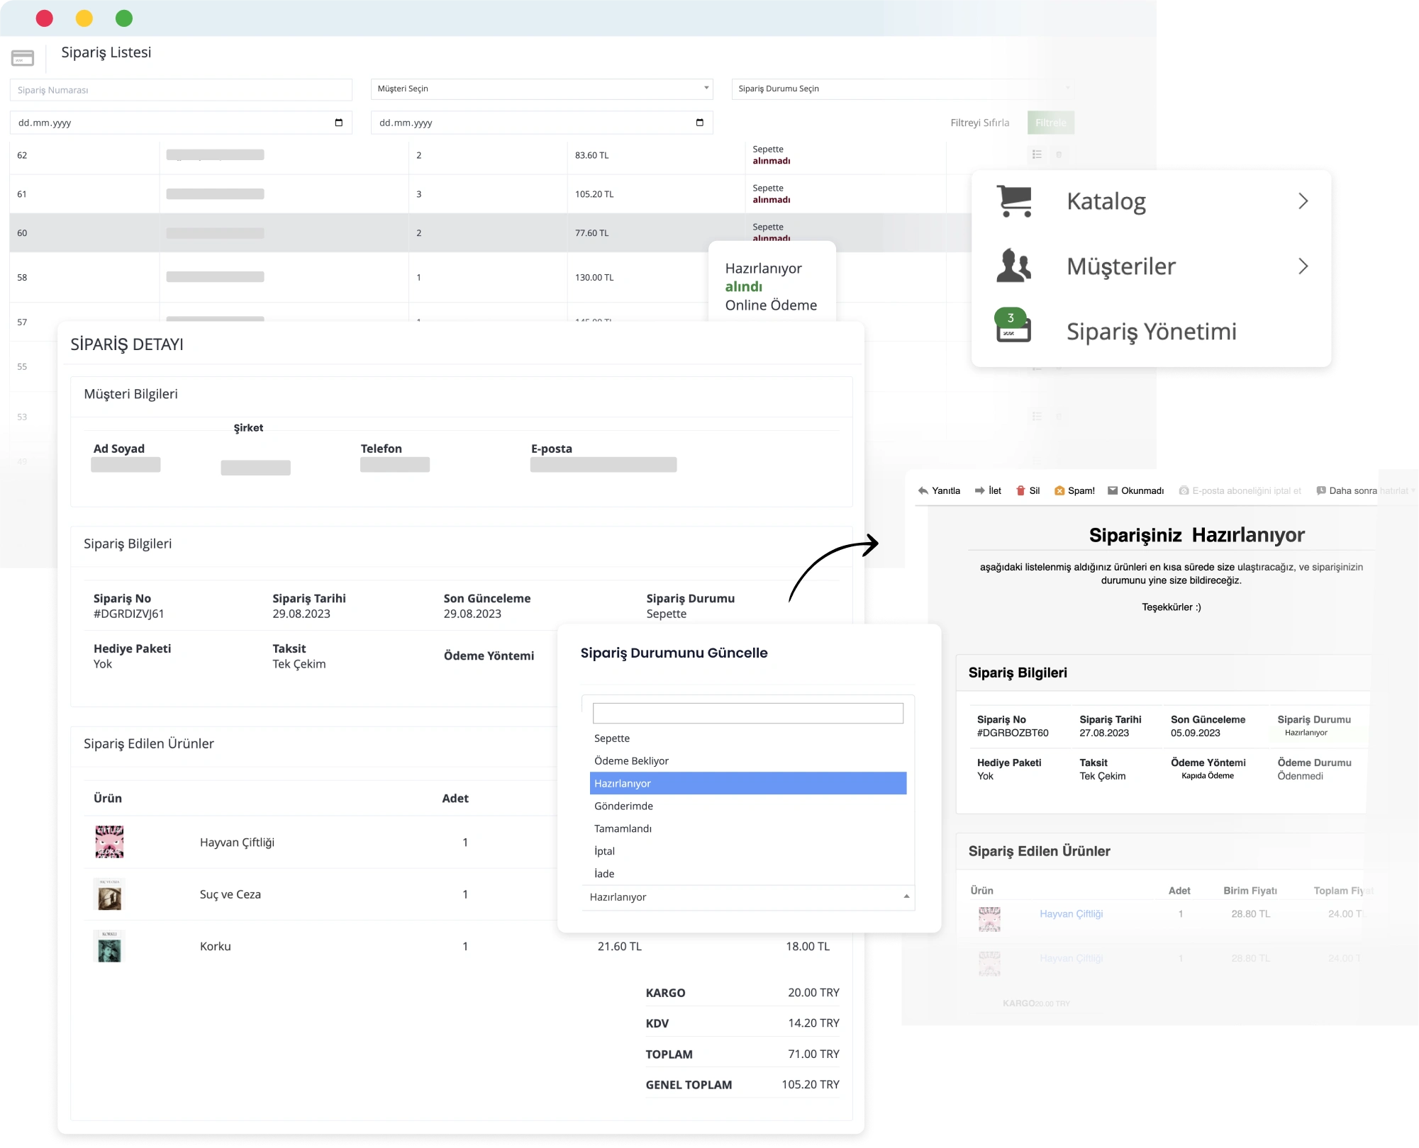Select order row 61 in list
Screen dimensions: 1419x1148
pos(489,194)
